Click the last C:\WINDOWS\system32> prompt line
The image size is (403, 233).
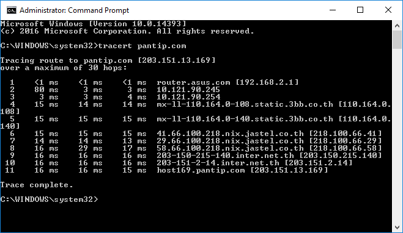point(50,199)
